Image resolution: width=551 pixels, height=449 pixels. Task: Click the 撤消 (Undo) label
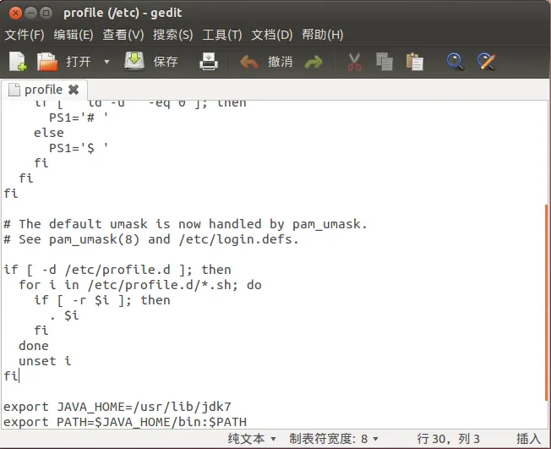coord(280,62)
